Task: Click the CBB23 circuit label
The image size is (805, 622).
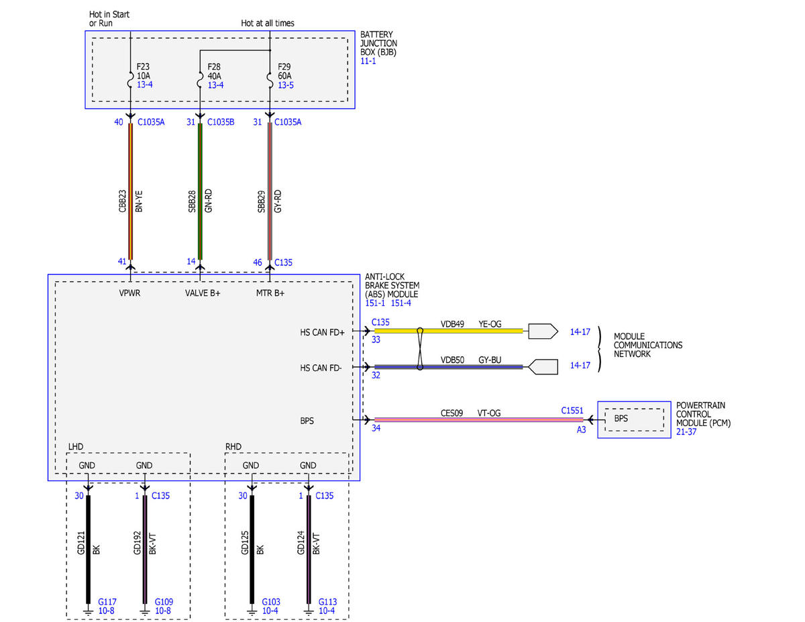Action: 122,201
